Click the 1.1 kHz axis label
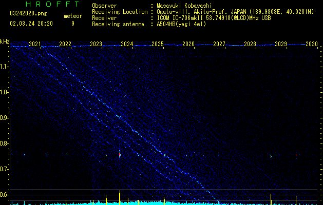The image size is (323, 205). (5, 67)
